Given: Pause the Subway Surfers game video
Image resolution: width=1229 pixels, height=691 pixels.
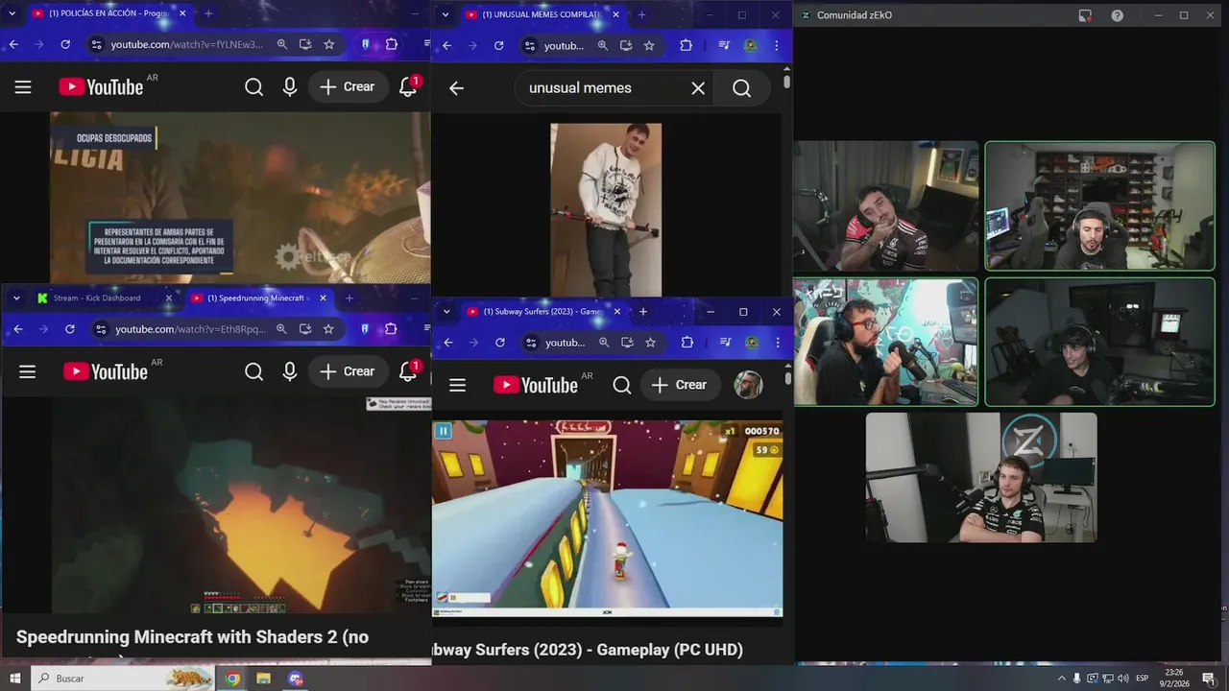Looking at the screenshot, I should click(443, 431).
